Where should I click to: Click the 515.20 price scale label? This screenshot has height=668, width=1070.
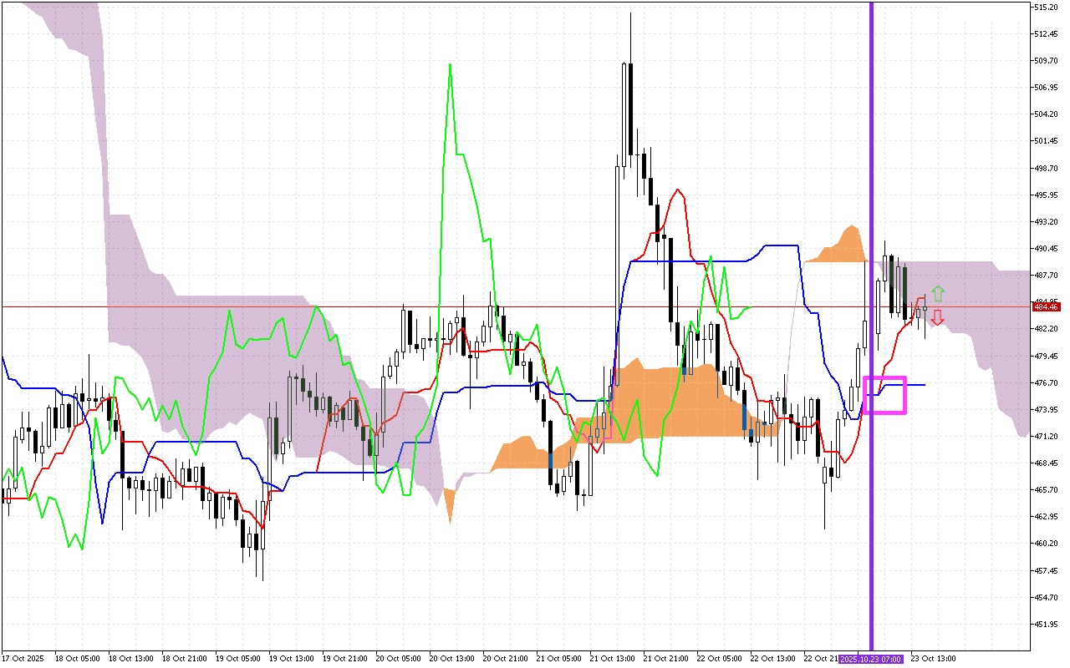(x=1047, y=8)
